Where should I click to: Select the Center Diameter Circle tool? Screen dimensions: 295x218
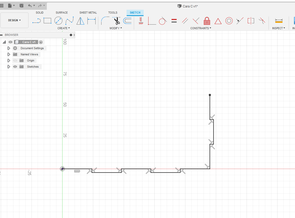click(x=58, y=21)
